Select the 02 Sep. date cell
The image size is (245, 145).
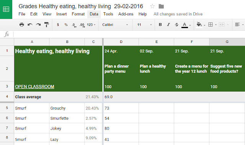[x=156, y=51]
